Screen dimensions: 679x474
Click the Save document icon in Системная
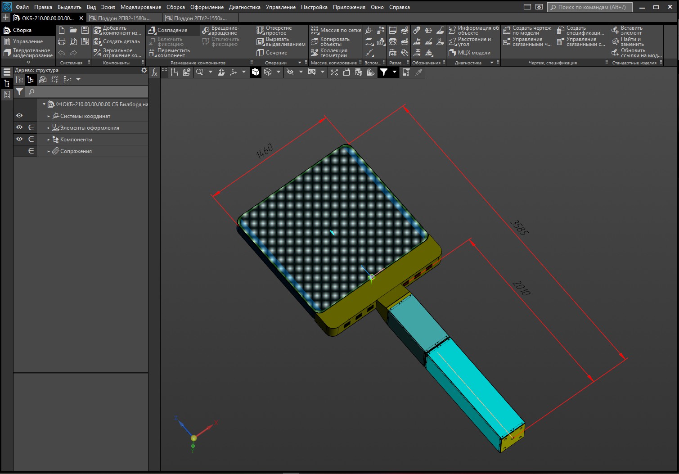(85, 30)
